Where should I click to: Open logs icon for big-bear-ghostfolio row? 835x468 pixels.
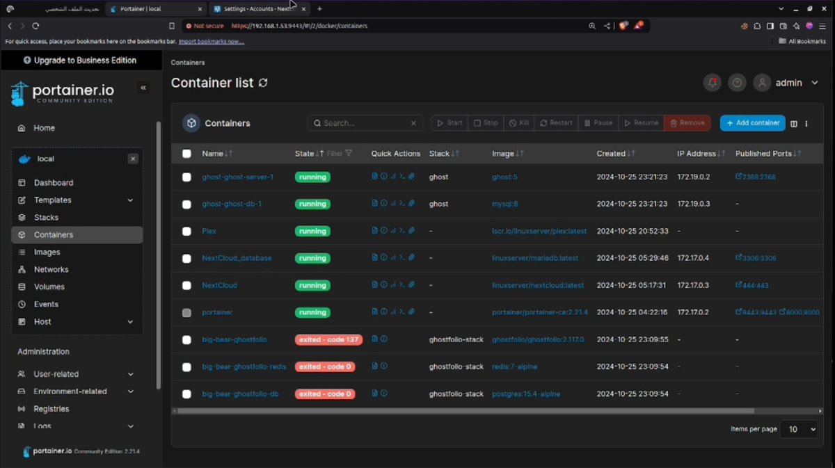point(375,339)
